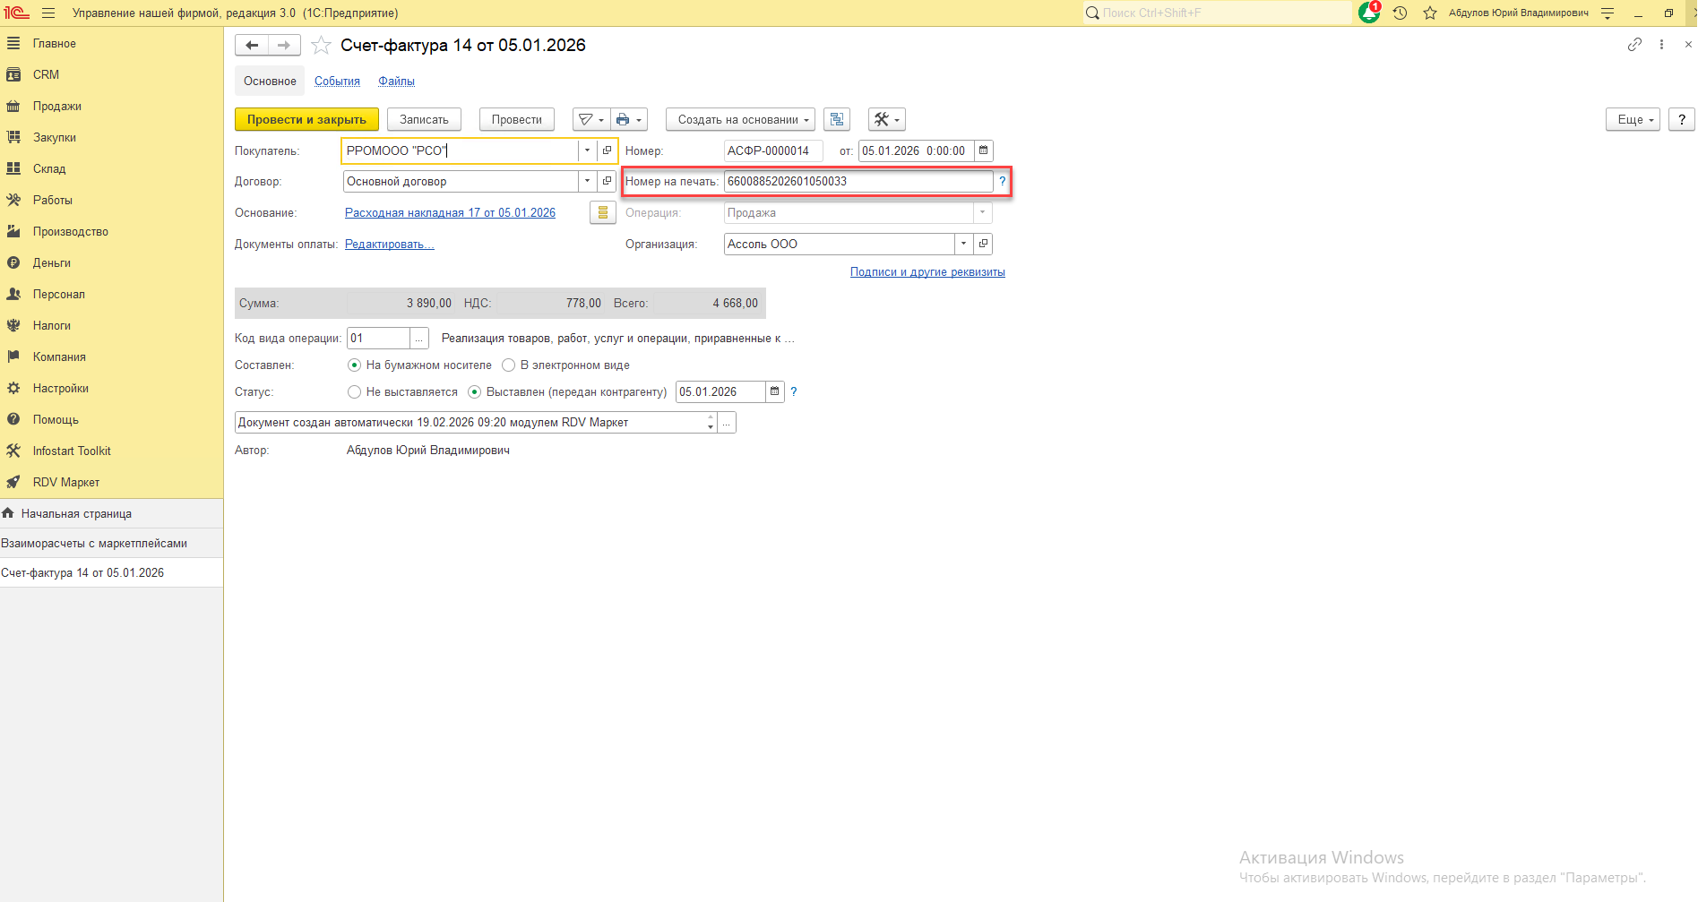Image resolution: width=1698 pixels, height=902 pixels.
Task: Select the 'В электронном виде' radio option
Action: (509, 365)
